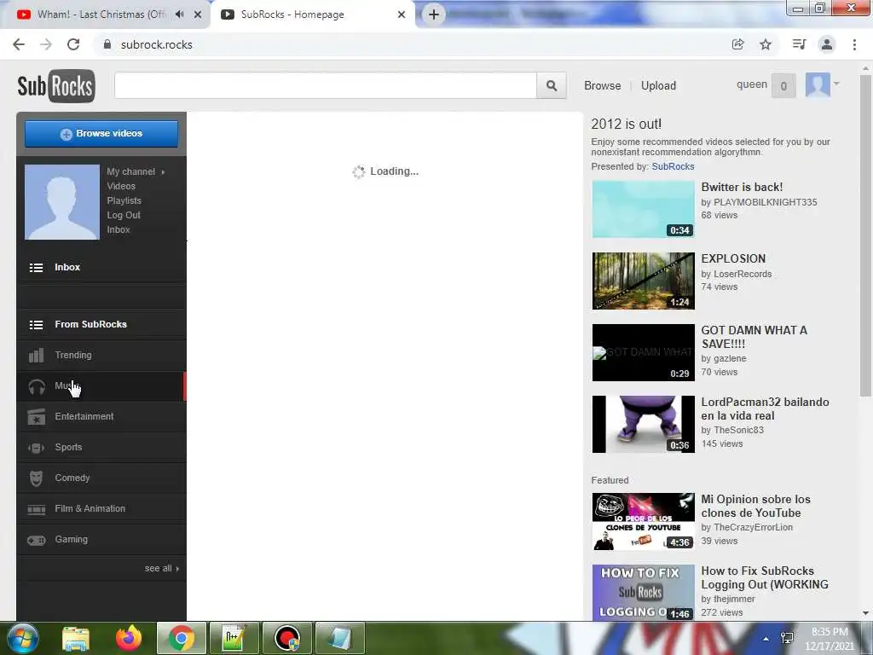The image size is (873, 655).
Task: Open Windows Start menu
Action: point(22,638)
